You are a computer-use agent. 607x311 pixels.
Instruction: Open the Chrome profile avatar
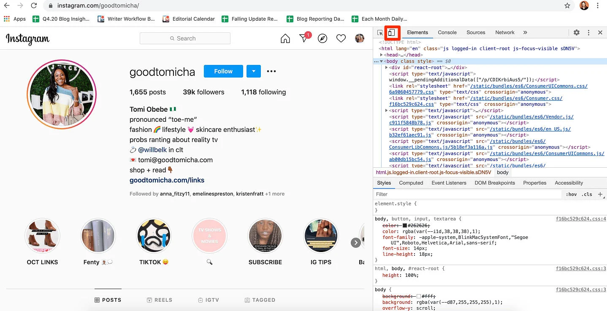coord(584,6)
